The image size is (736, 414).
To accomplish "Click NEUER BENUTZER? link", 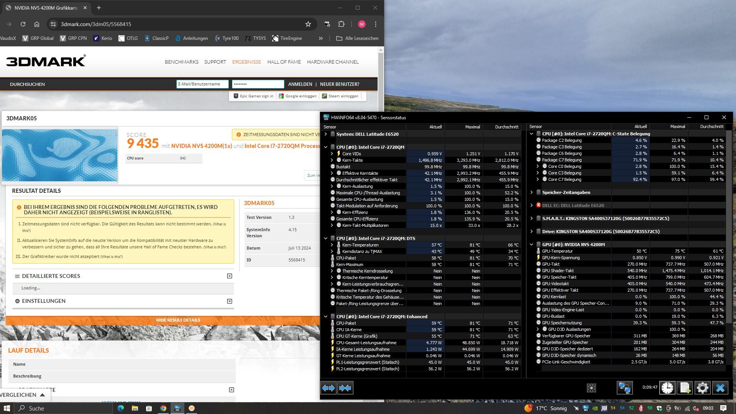I will (x=340, y=84).
